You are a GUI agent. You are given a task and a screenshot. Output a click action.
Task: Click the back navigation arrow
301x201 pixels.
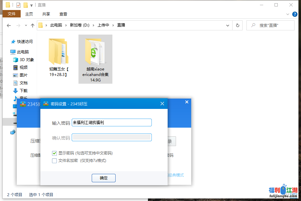(9, 25)
